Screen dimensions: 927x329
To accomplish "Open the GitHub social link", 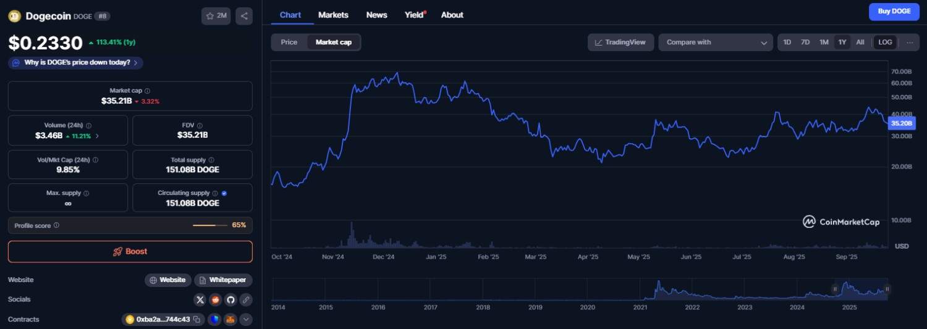I will (x=231, y=299).
